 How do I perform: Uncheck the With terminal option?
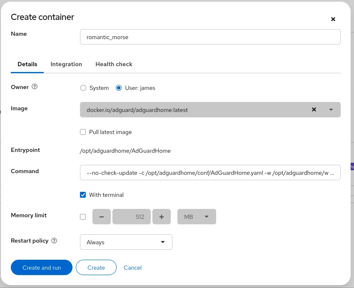point(83,195)
